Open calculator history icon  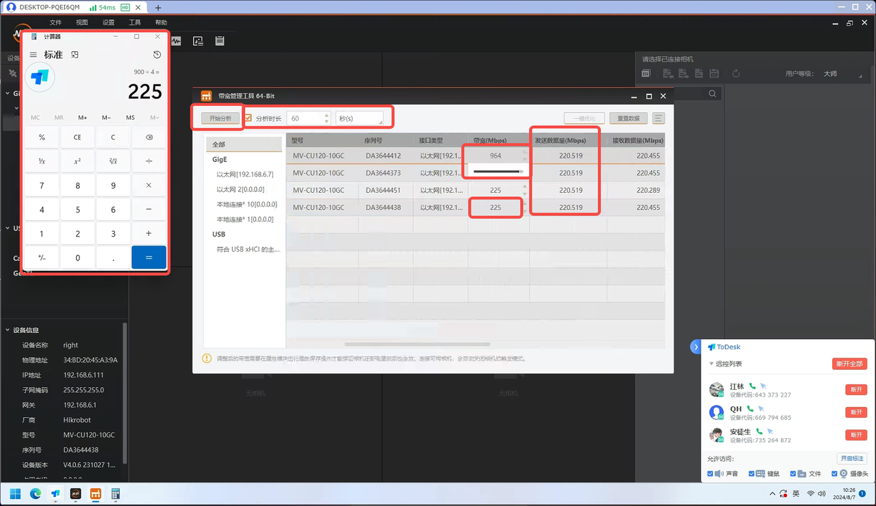157,55
